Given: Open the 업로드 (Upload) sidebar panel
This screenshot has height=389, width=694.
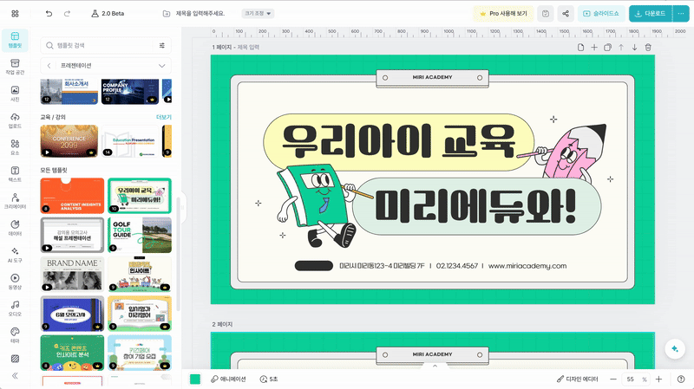Looking at the screenshot, I should point(15,120).
